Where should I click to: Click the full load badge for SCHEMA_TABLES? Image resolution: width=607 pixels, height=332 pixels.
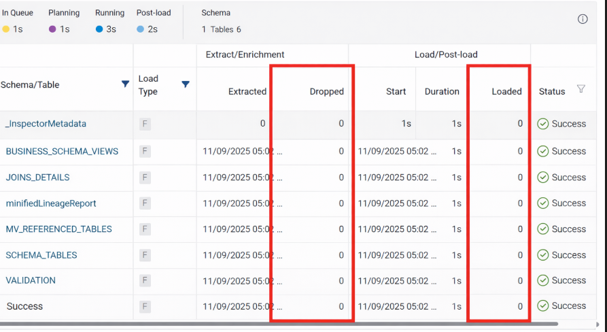click(x=145, y=255)
